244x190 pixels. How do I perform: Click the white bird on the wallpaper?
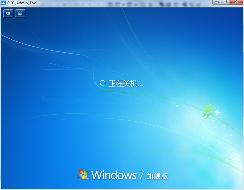click(x=217, y=113)
